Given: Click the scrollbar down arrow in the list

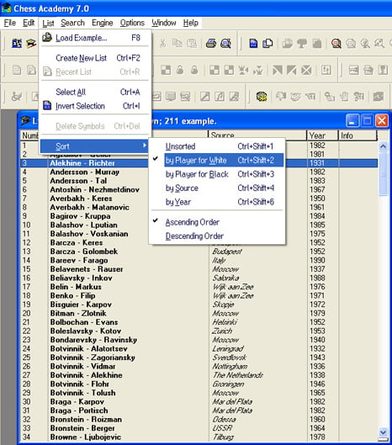Looking at the screenshot, I should 383,432.
